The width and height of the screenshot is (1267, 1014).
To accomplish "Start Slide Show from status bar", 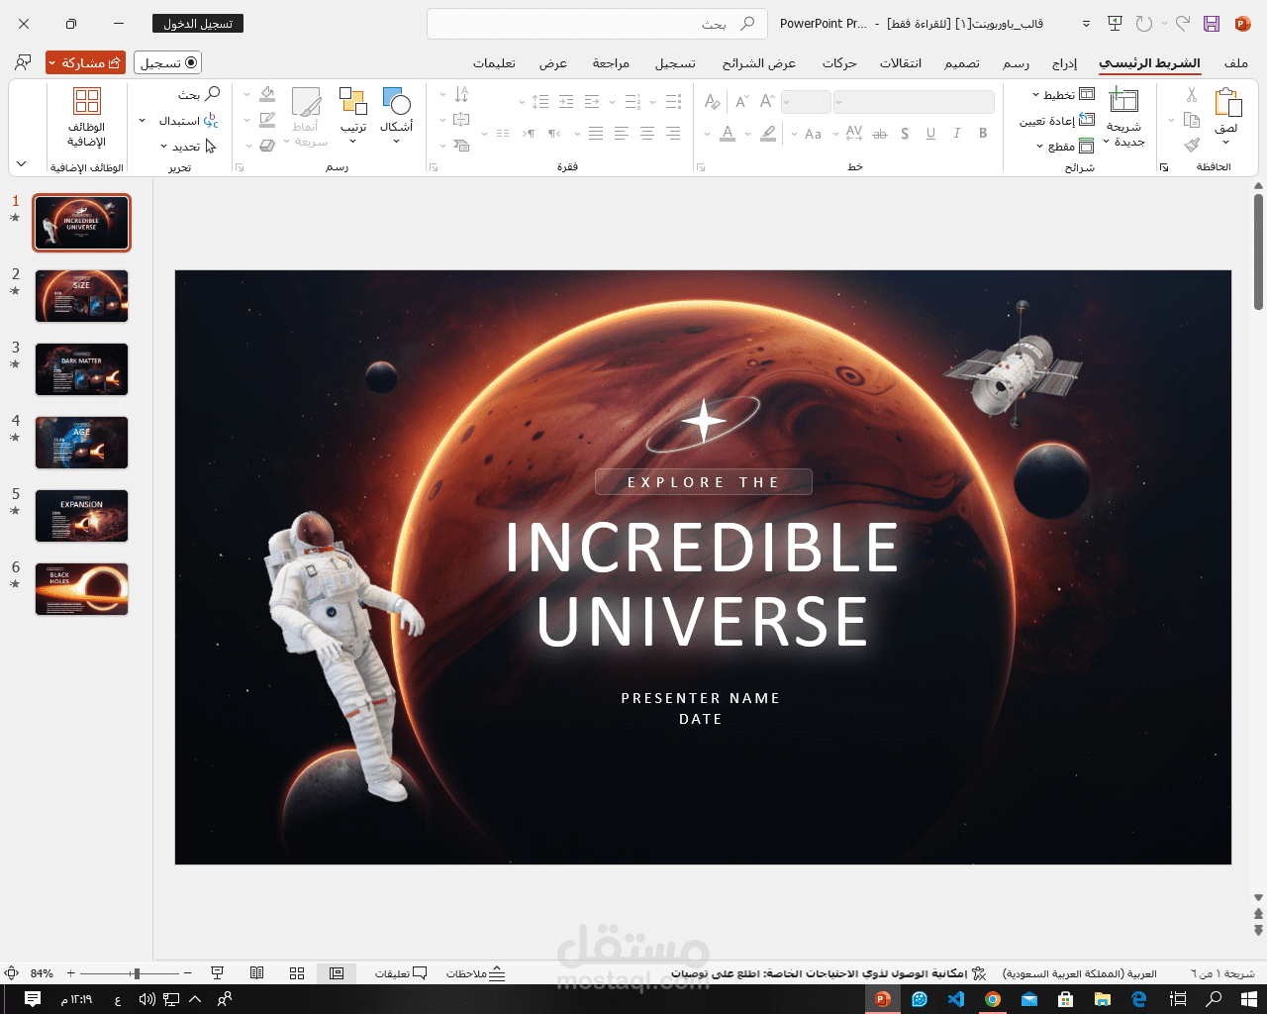I will click(218, 973).
